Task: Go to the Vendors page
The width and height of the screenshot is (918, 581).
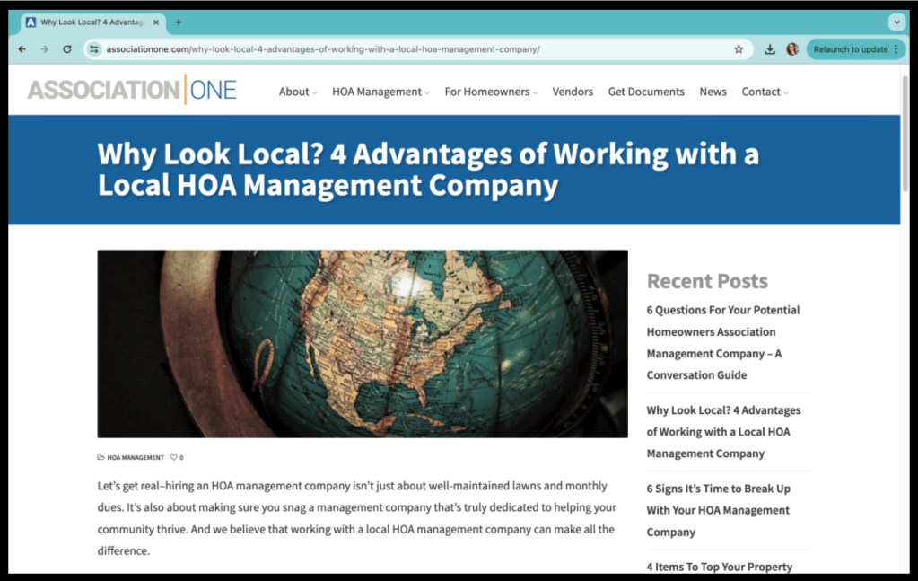Action: (x=573, y=92)
